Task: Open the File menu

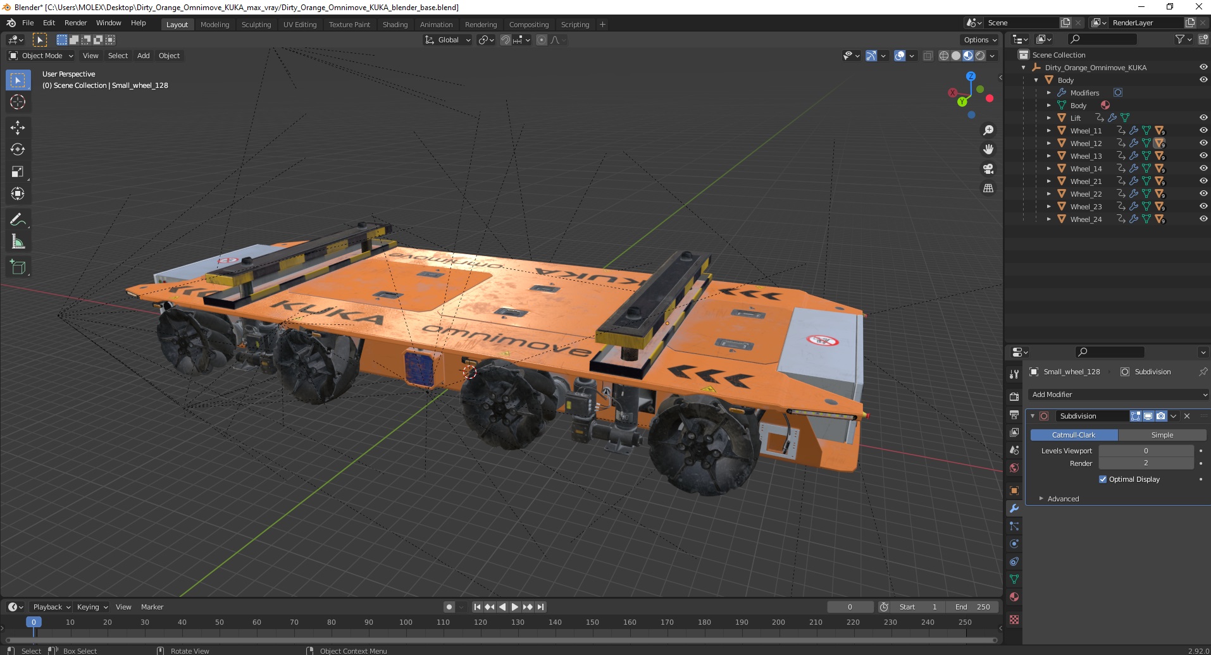Action: [28, 23]
